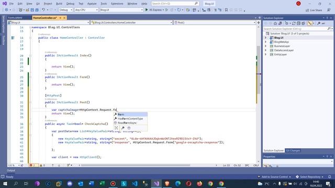The width and height of the screenshot is (335, 188).
Task: Expand the BlogWebApi project node
Action: click(266, 42)
